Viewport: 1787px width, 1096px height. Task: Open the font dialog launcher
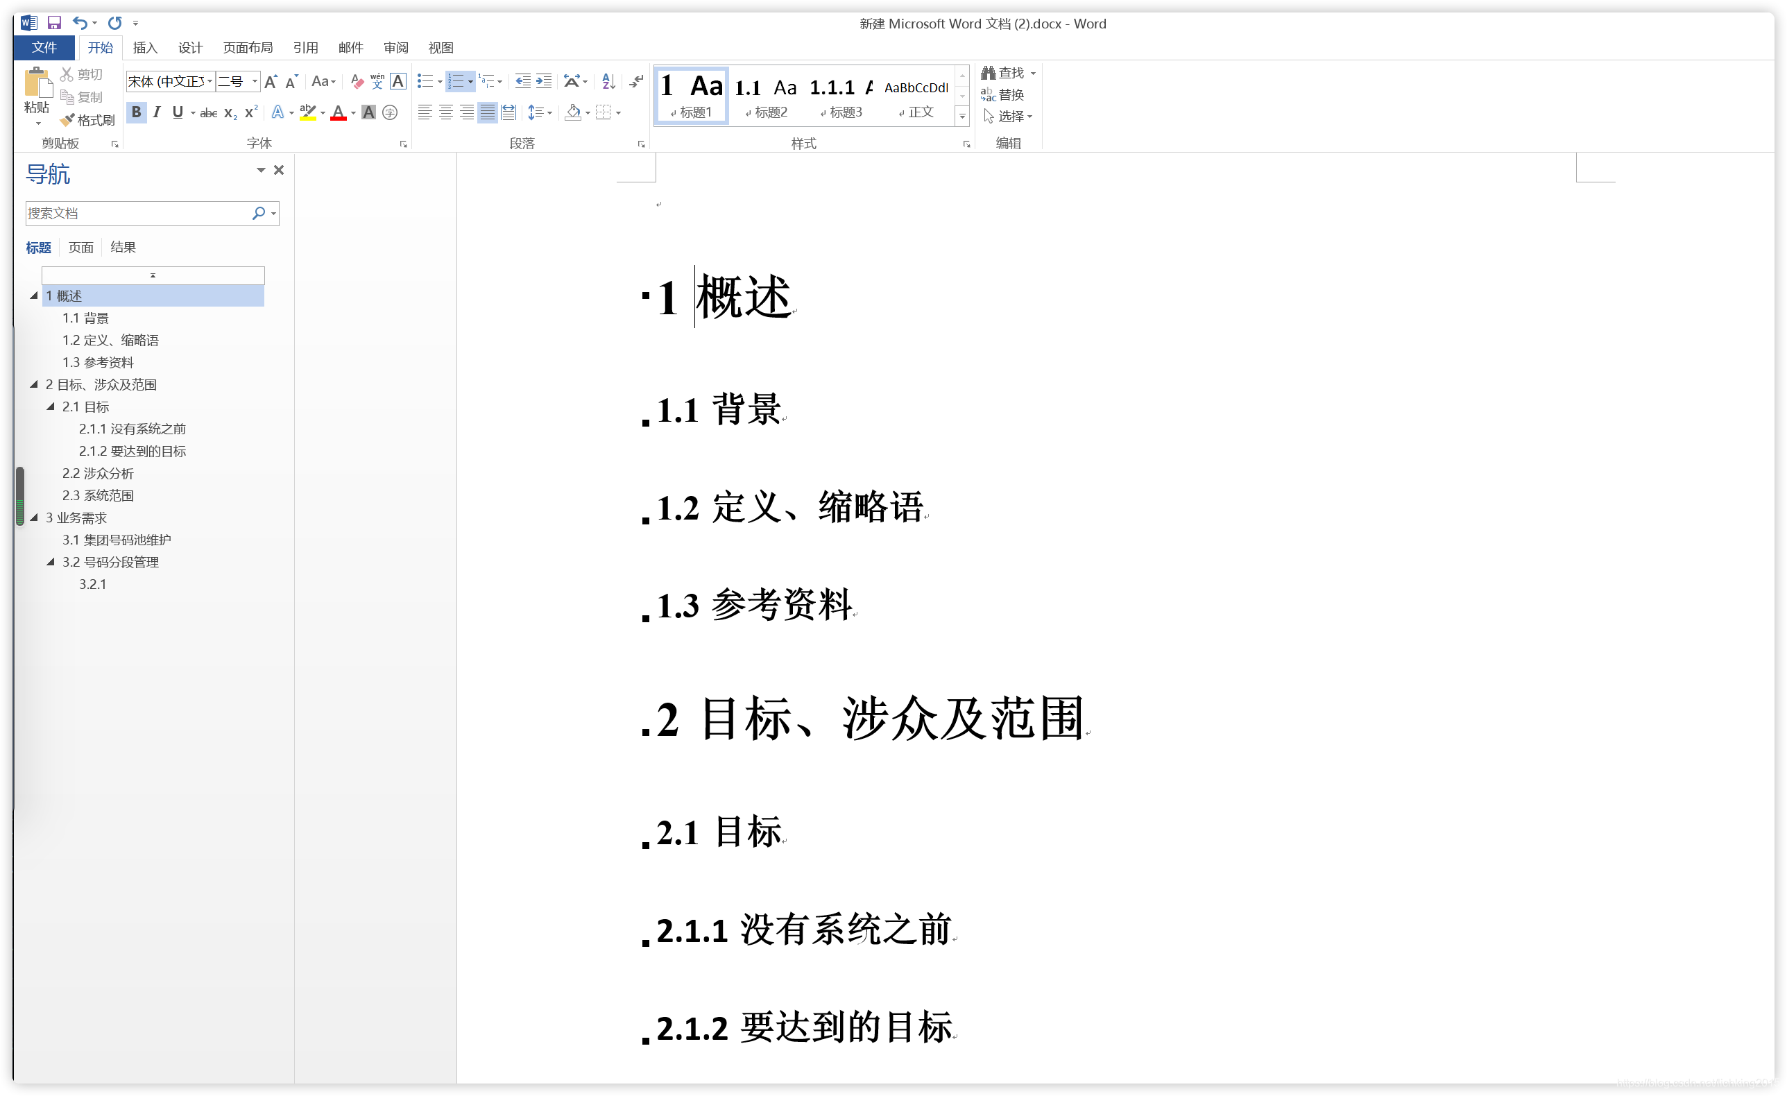(403, 144)
